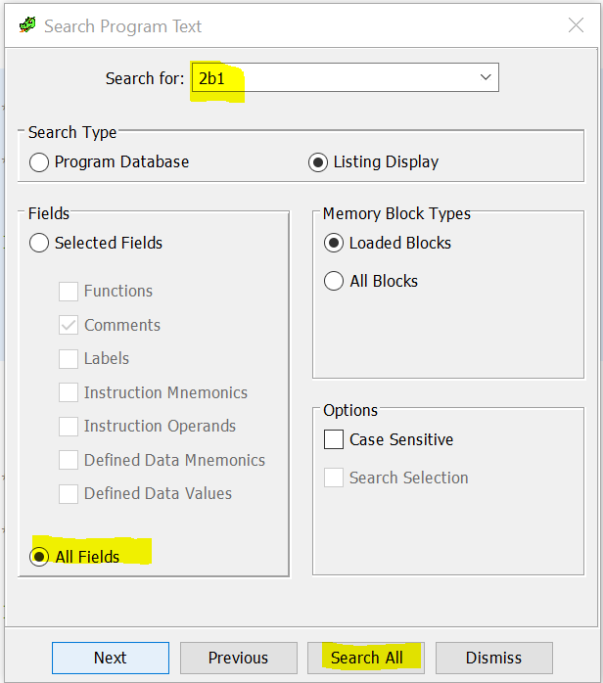Expand the Search for dropdown arrow

click(486, 78)
